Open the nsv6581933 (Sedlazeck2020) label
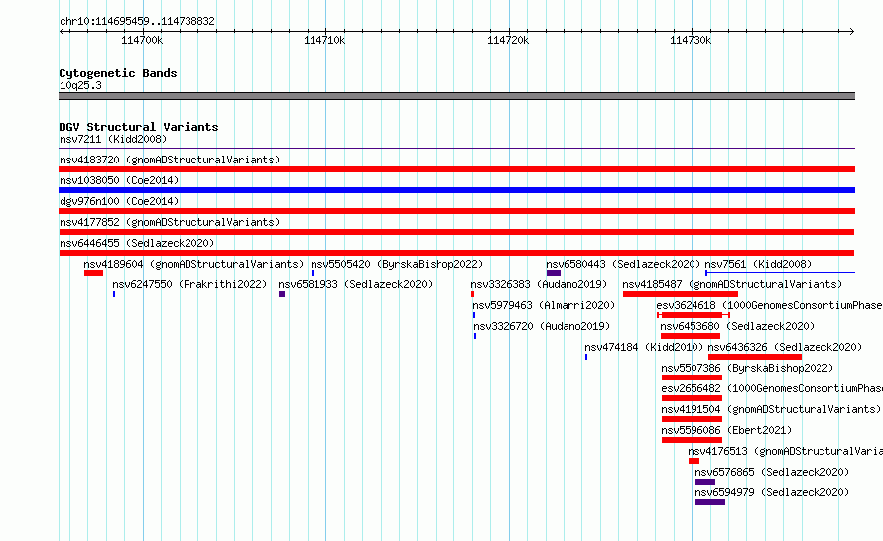Viewport: 883px width, 541px height. click(x=355, y=284)
